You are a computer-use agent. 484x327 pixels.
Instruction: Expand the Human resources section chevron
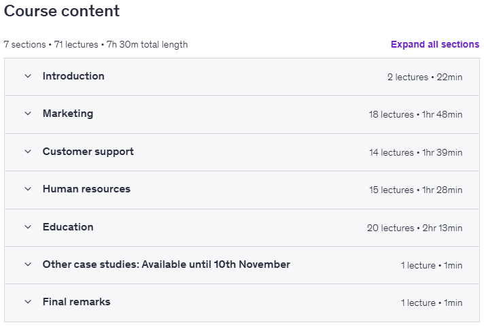[x=28, y=189]
